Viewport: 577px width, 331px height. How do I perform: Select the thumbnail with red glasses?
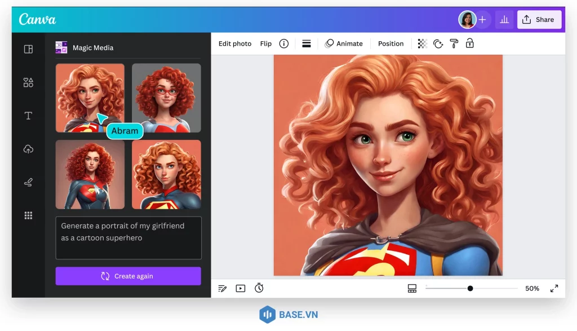[x=166, y=98]
